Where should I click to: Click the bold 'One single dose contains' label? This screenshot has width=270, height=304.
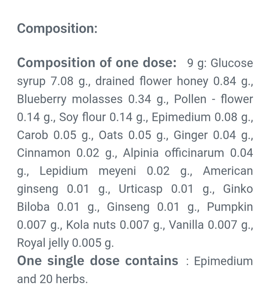tap(98, 261)
